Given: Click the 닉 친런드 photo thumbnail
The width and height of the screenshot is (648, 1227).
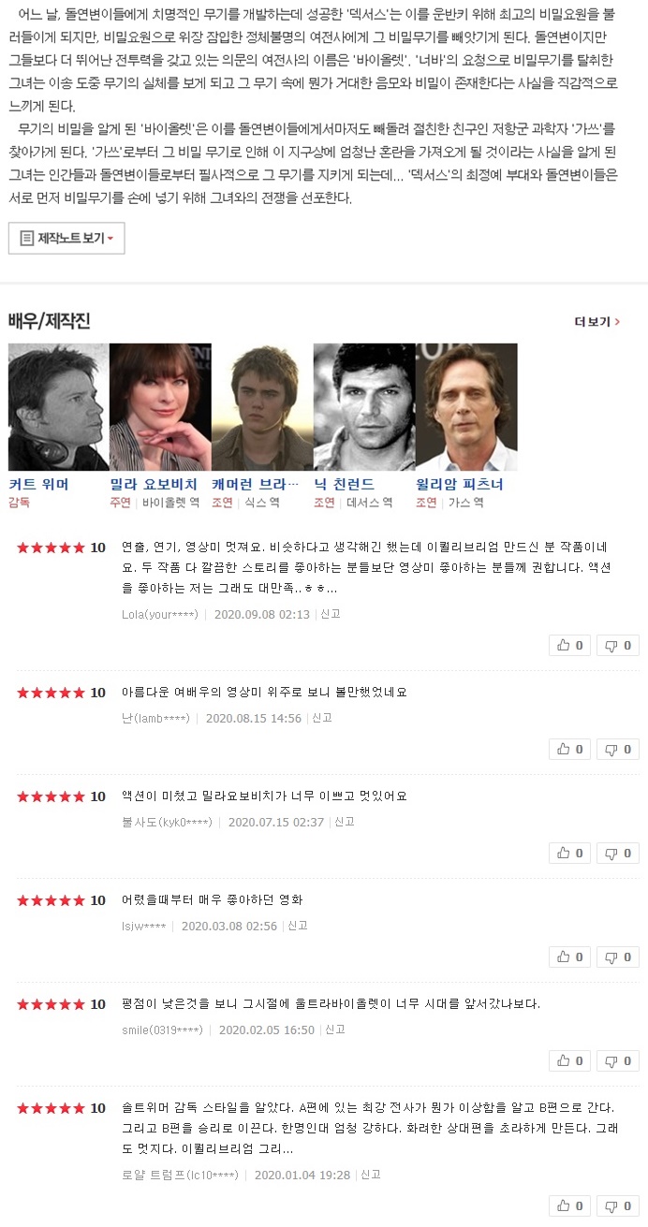Looking at the screenshot, I should [363, 407].
